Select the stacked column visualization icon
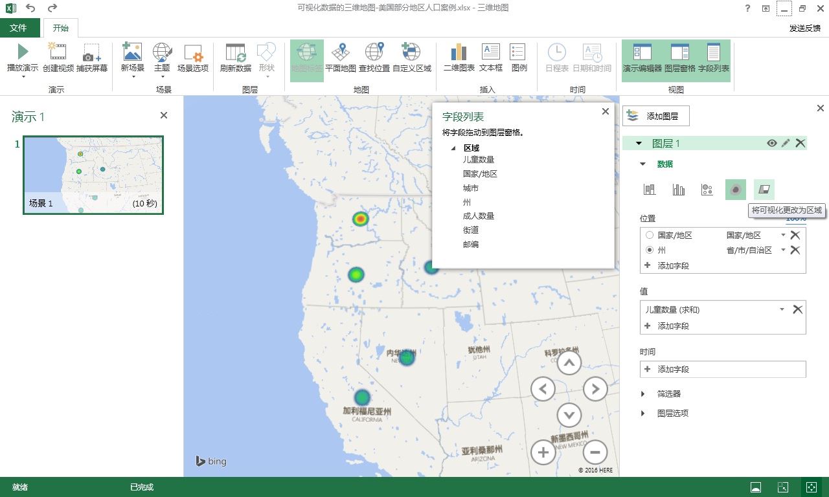829x497 pixels. pyautogui.click(x=650, y=190)
